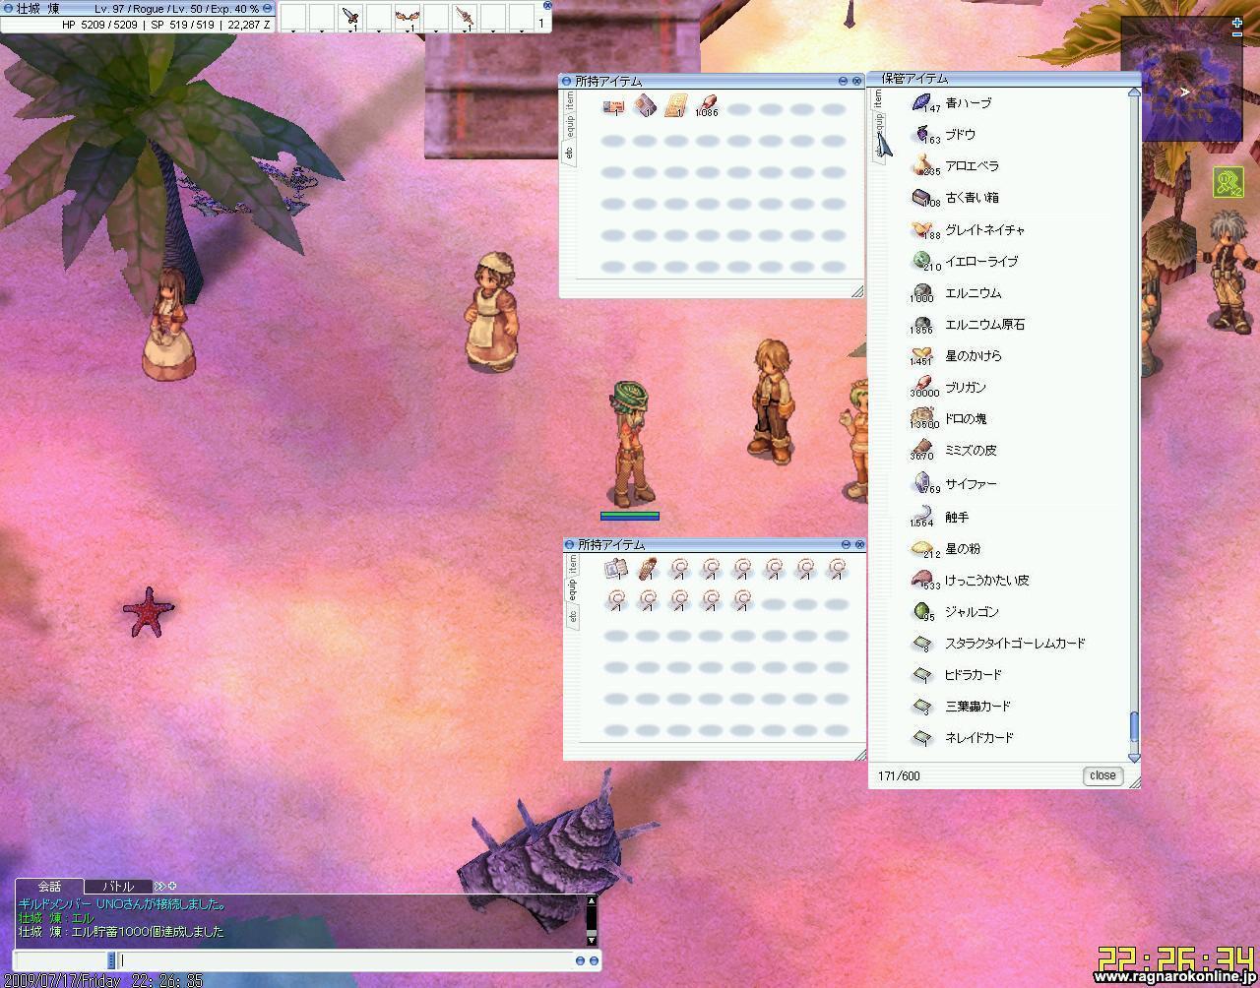Switch to the 会話 chat tab
Screen dimensions: 1260x988
(x=49, y=887)
